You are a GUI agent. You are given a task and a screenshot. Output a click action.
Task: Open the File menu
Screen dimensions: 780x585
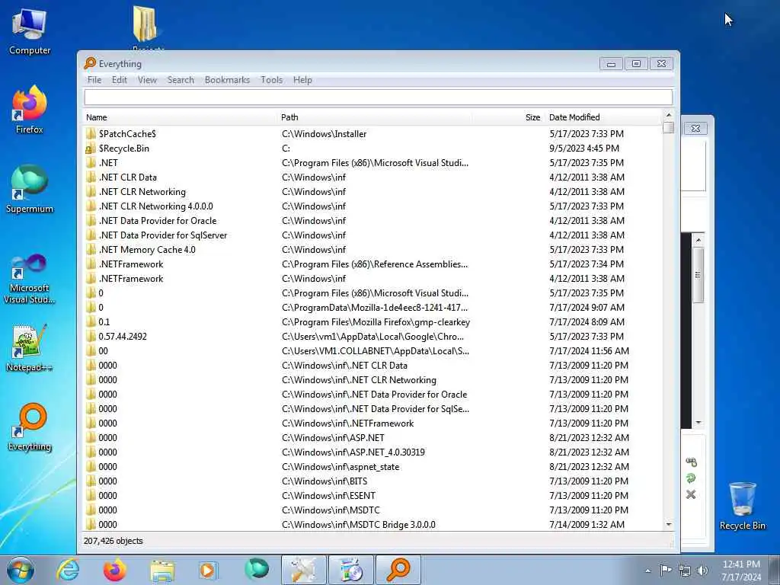point(94,79)
